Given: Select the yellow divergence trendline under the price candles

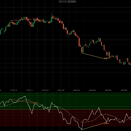Looking at the screenshot, I should 94,56.
